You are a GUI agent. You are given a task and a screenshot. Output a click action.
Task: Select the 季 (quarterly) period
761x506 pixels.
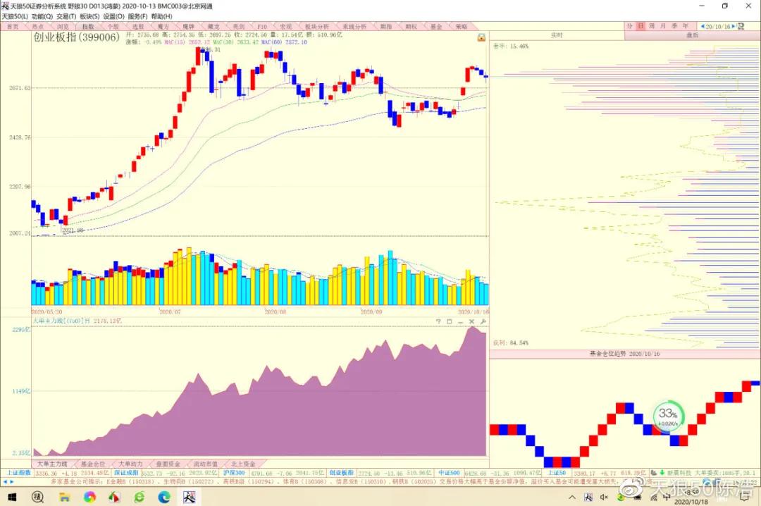[x=674, y=26]
